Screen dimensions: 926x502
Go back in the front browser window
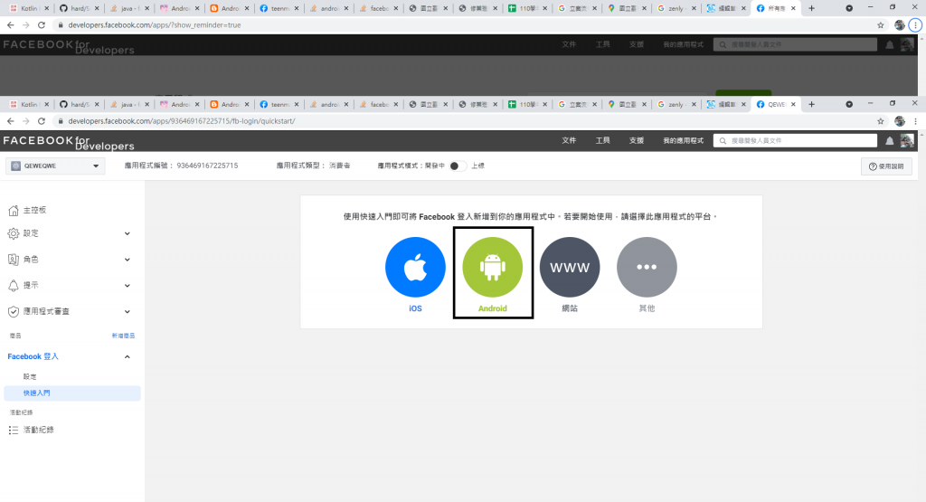click(11, 121)
